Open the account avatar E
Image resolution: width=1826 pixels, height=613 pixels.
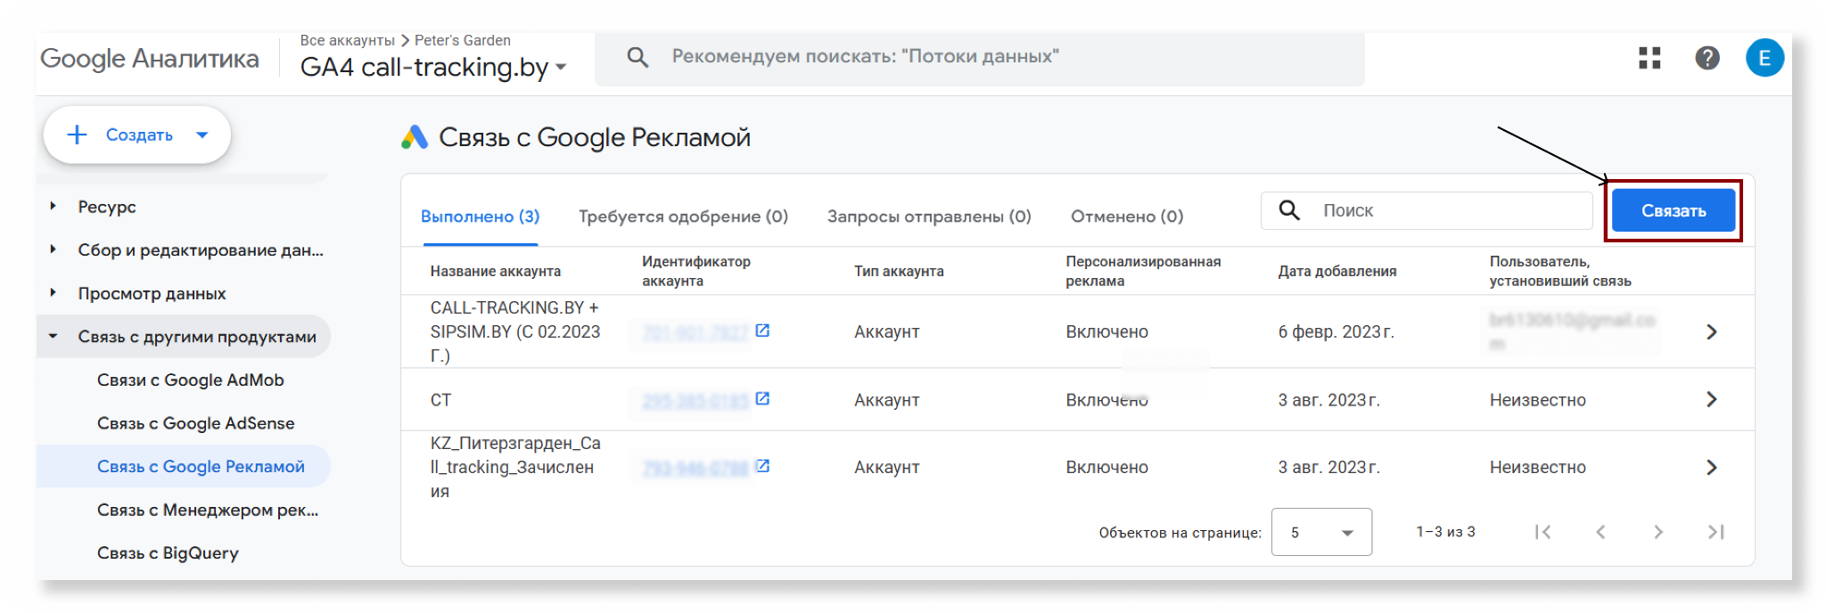1764,58
